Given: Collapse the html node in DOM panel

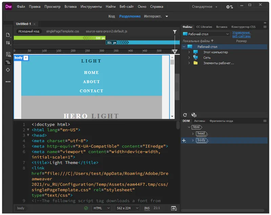Looking at the screenshot, I should tap(189, 127).
